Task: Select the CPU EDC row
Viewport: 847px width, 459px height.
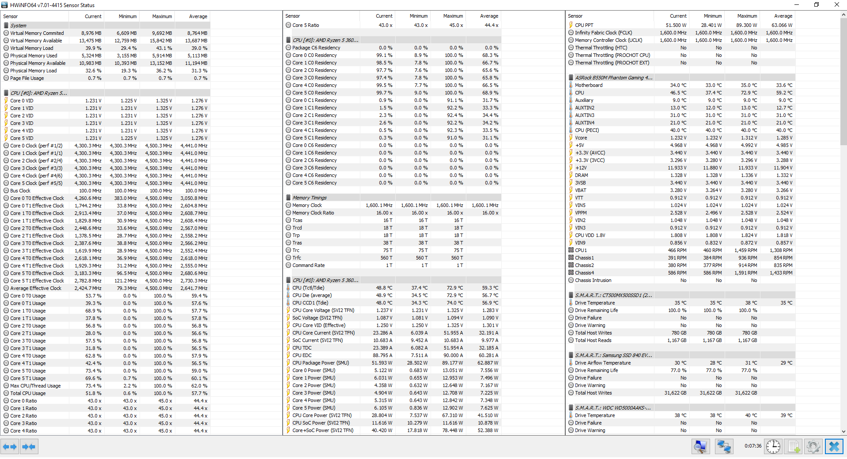Action: click(393, 355)
